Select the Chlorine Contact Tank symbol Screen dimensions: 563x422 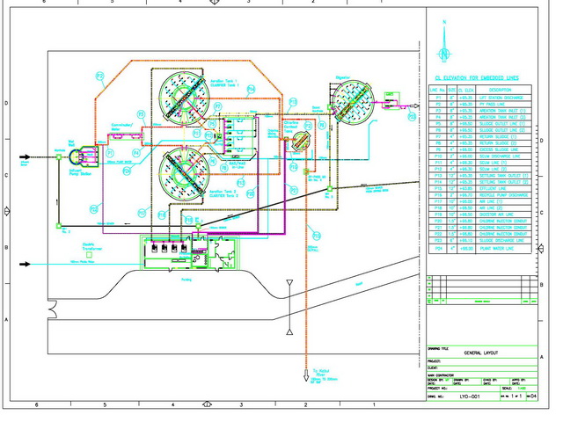click(x=300, y=139)
